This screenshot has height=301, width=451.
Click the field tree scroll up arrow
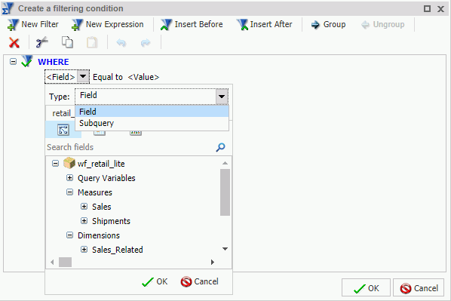click(225, 163)
